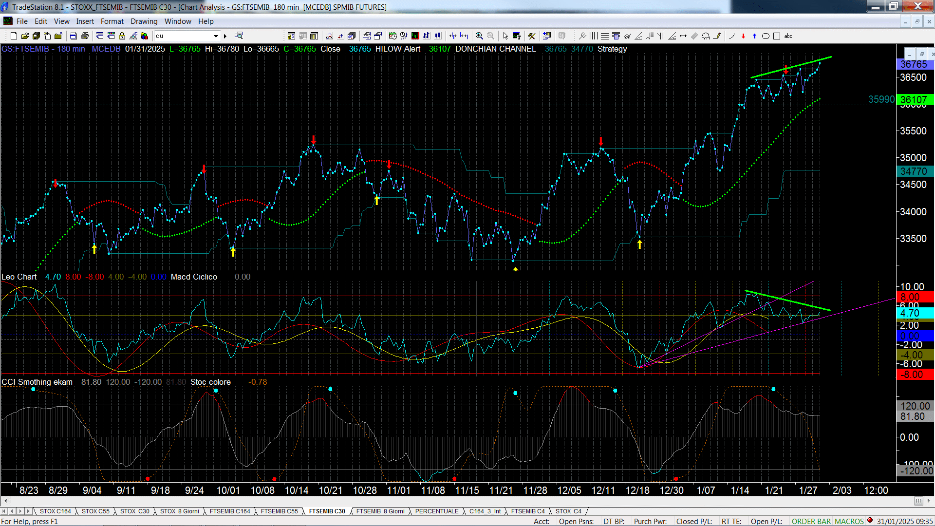
Task: Click the padlock Lock toolbar icon
Action: [122, 36]
